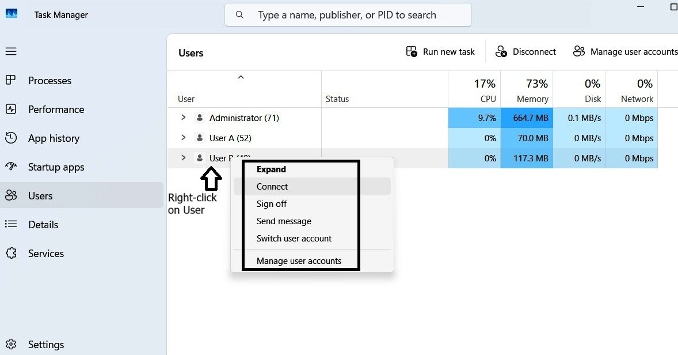Viewport: 678px width, 355px height.
Task: Click the 664.7 MB memory cell
Action: pos(527,118)
